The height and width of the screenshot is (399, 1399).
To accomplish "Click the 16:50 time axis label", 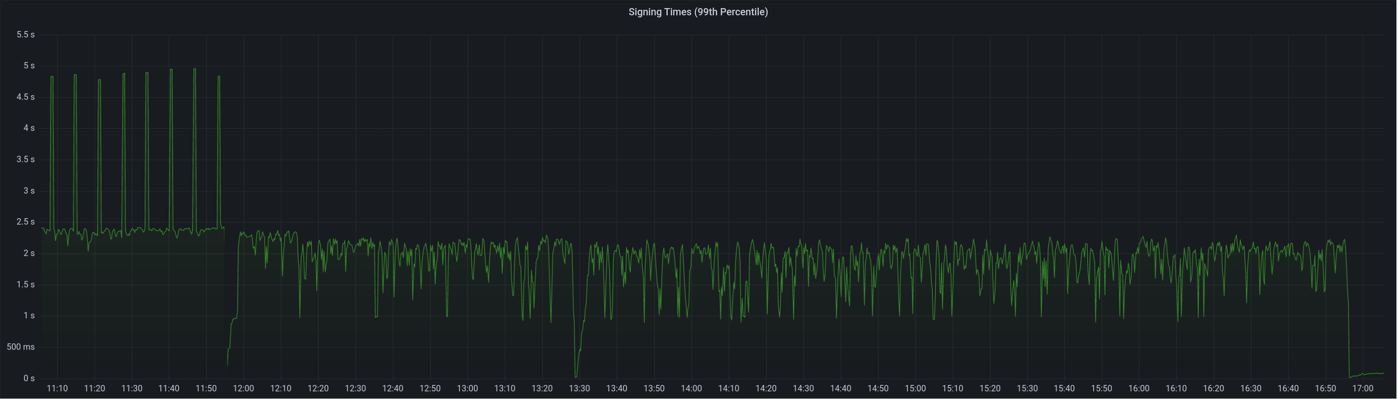I will pyautogui.click(x=1325, y=389).
